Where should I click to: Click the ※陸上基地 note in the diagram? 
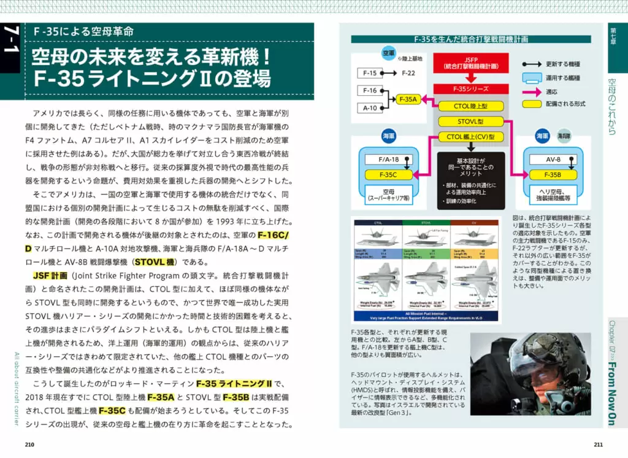(x=410, y=58)
